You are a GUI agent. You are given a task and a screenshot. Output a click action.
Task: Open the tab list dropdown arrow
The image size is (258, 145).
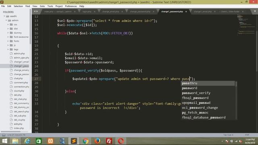tap(255, 11)
